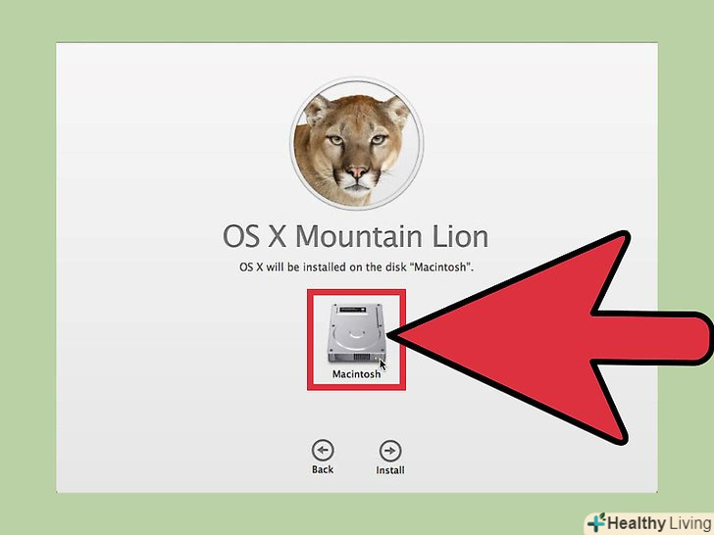
Task: Click the mountain lion logo image
Action: pos(357,144)
